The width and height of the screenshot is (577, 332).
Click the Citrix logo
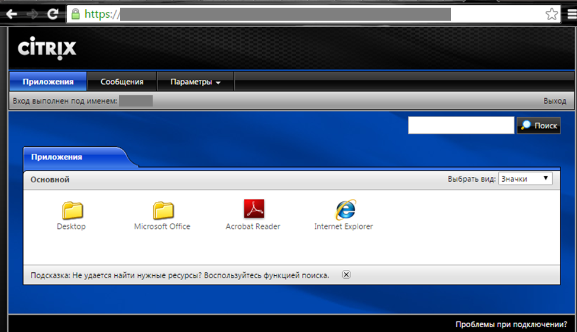[47, 48]
